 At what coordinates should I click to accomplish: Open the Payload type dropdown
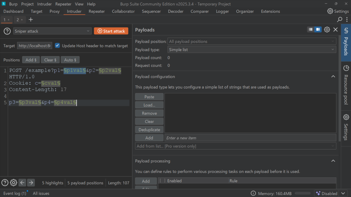point(252,50)
